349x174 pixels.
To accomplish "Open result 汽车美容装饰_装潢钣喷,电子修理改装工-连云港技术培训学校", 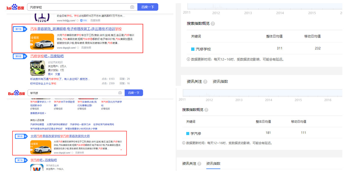I will point(76,29).
